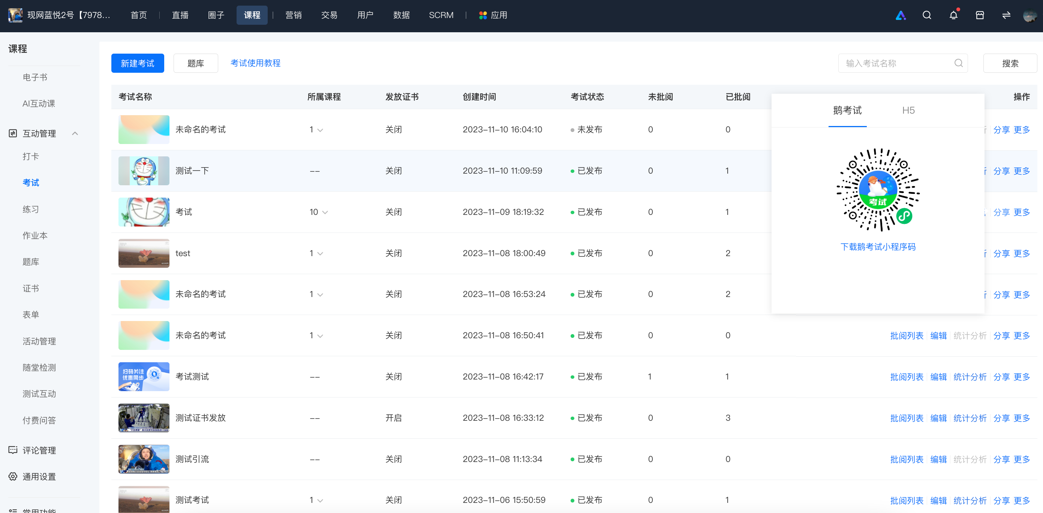
Task: Click 更多 for 测试引流 row
Action: [1022, 459]
